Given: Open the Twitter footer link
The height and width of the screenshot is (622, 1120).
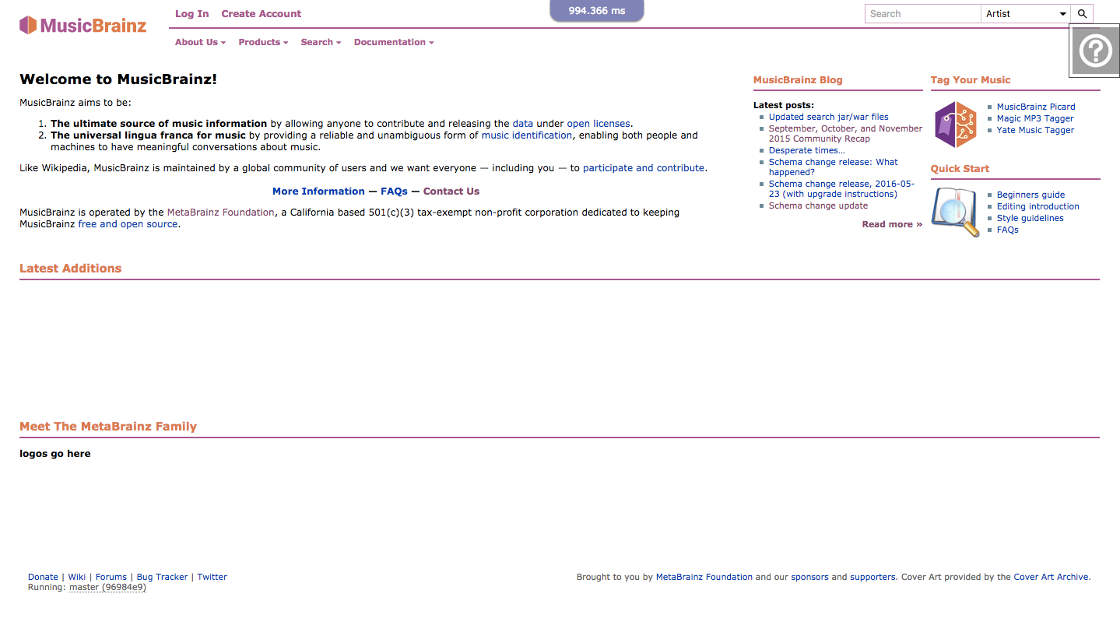Looking at the screenshot, I should [x=212, y=577].
